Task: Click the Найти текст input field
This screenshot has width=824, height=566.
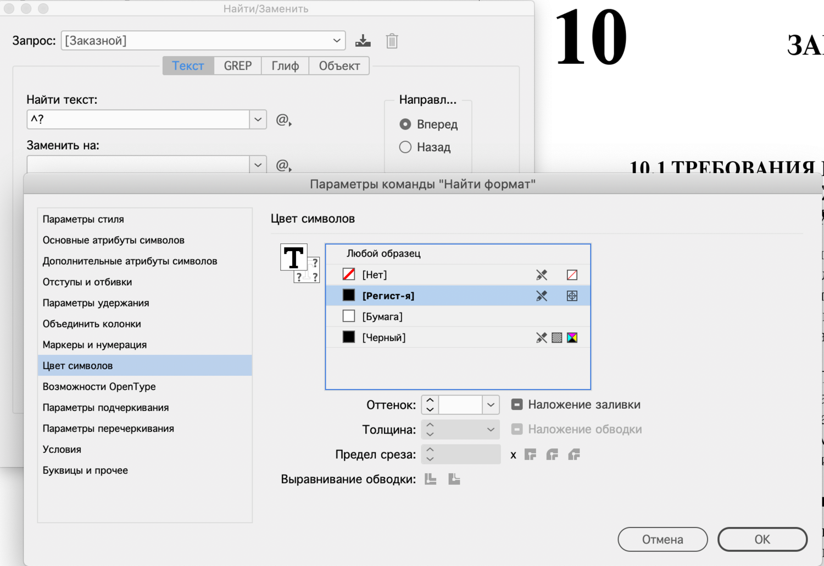Action: 138,120
